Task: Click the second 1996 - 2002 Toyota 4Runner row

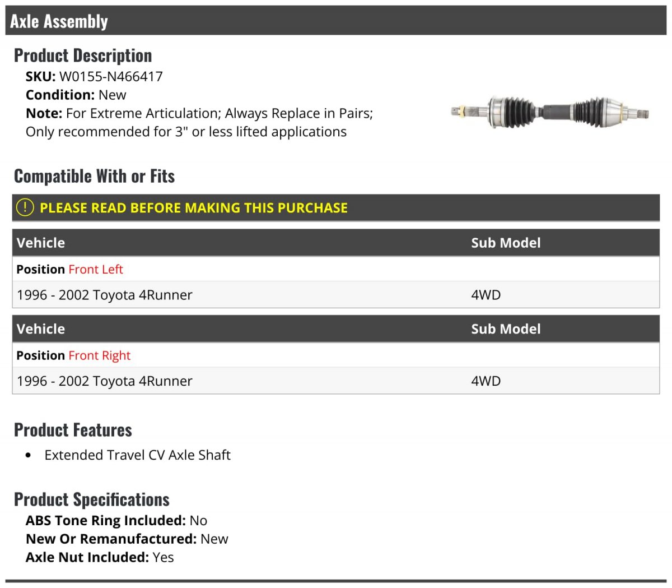Action: pos(336,381)
